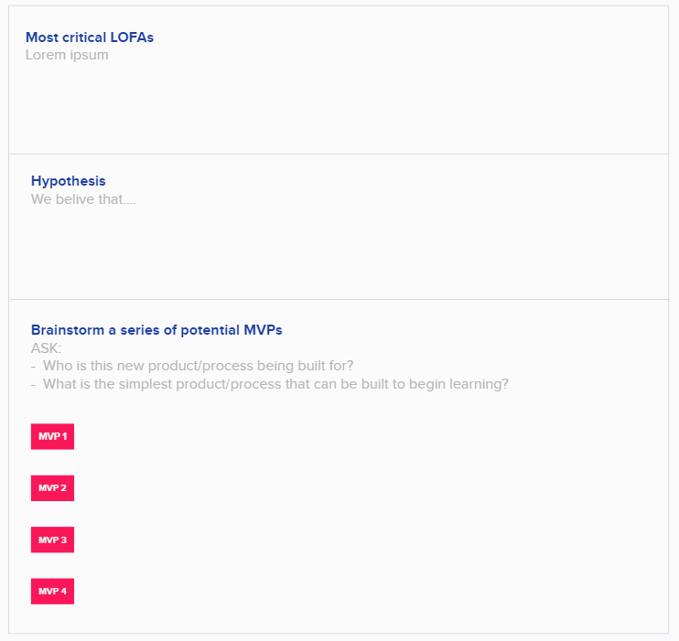Edit the Lorem ipsum placeholder text
This screenshot has width=679, height=641.
coord(67,55)
